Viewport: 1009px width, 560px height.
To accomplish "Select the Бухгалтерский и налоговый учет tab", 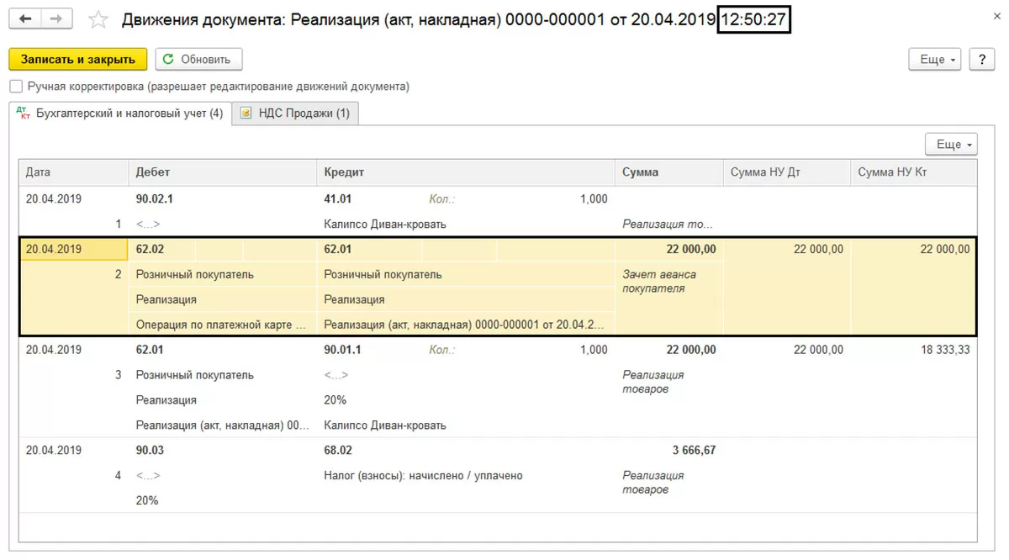I will coord(129,114).
